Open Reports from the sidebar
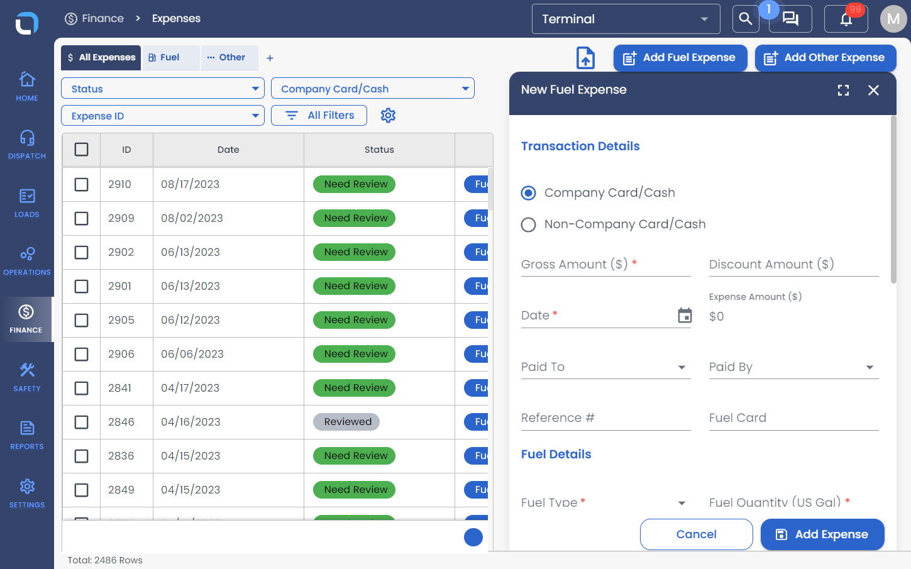 tap(27, 435)
